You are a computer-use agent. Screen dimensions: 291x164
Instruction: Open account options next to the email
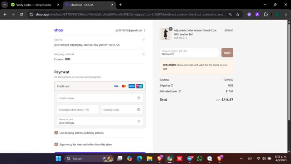tap(145, 31)
